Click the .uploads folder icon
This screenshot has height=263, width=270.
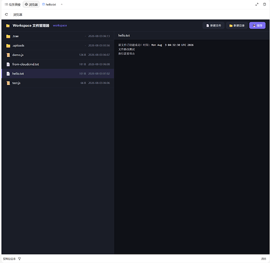coord(8,46)
